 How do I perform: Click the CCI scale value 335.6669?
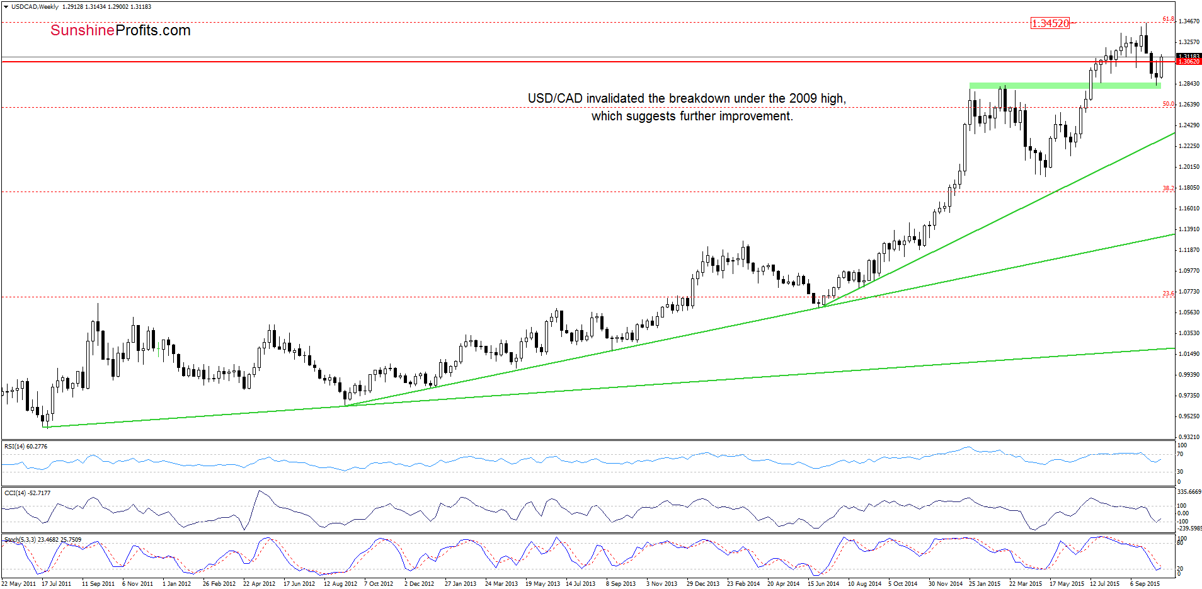[x=1189, y=492]
